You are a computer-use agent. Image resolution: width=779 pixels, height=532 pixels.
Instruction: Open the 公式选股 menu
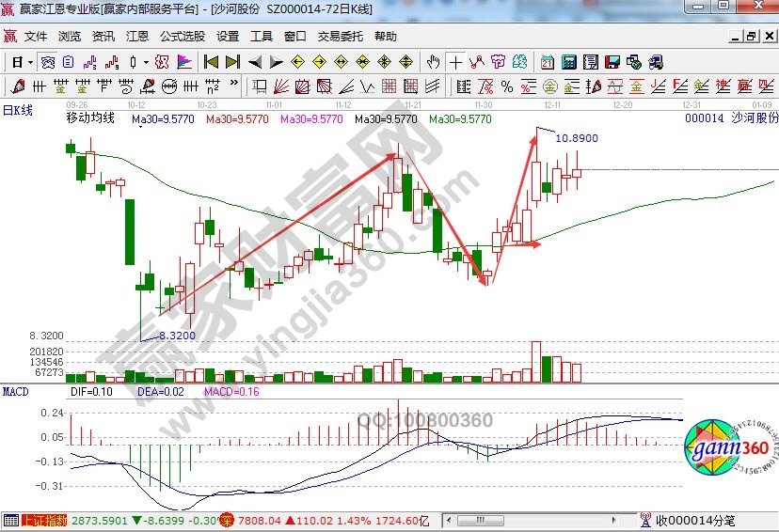click(182, 37)
